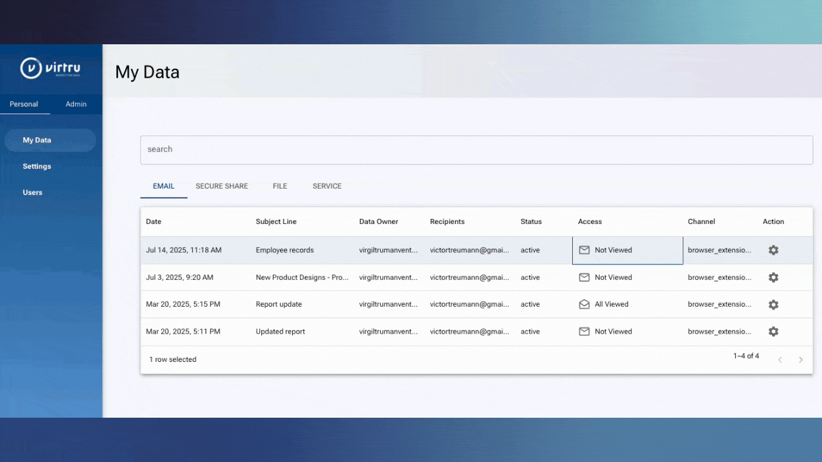Viewport: 822px width, 462px height.
Task: Switch to the SECURE SHARE tab
Action: (x=222, y=186)
